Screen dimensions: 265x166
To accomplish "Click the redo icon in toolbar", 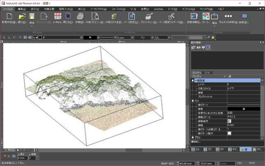I will [20, 38].
